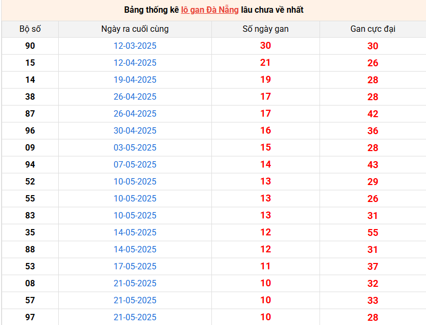426x325 pixels.
Task: Click the Số ngày gan value 30
Action: click(x=265, y=46)
